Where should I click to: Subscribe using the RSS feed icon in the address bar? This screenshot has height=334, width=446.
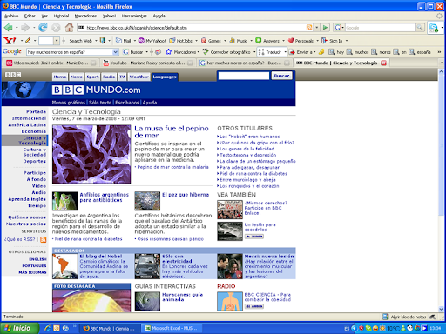[309, 28]
